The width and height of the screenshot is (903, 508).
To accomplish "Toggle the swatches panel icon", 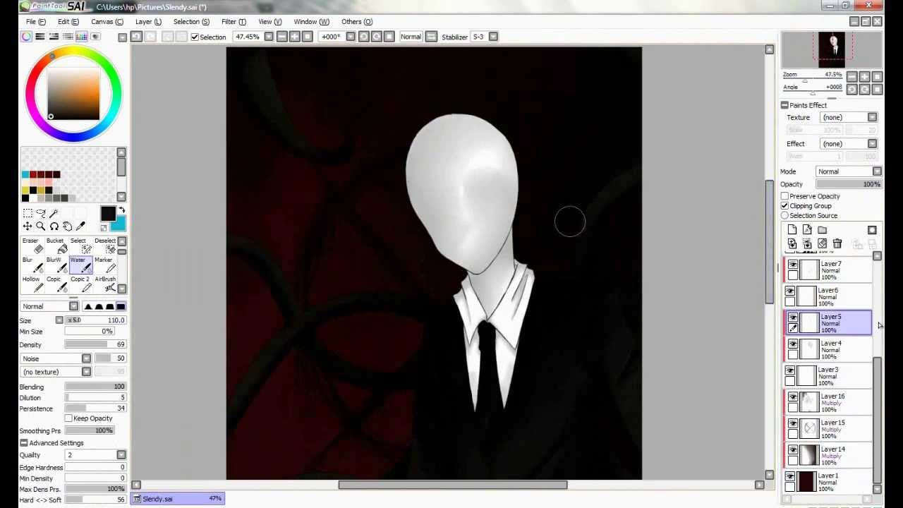I will pyautogui.click(x=81, y=37).
